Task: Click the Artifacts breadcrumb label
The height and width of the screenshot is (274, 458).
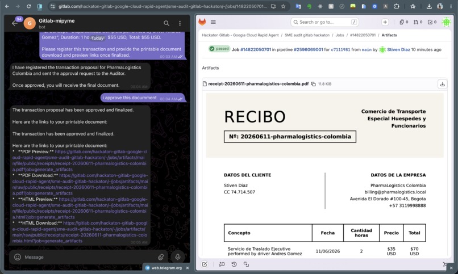Action: coord(389,35)
